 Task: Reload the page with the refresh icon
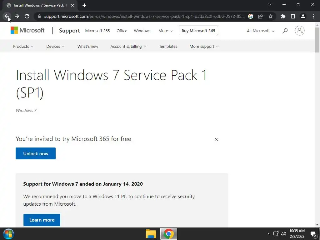click(27, 16)
